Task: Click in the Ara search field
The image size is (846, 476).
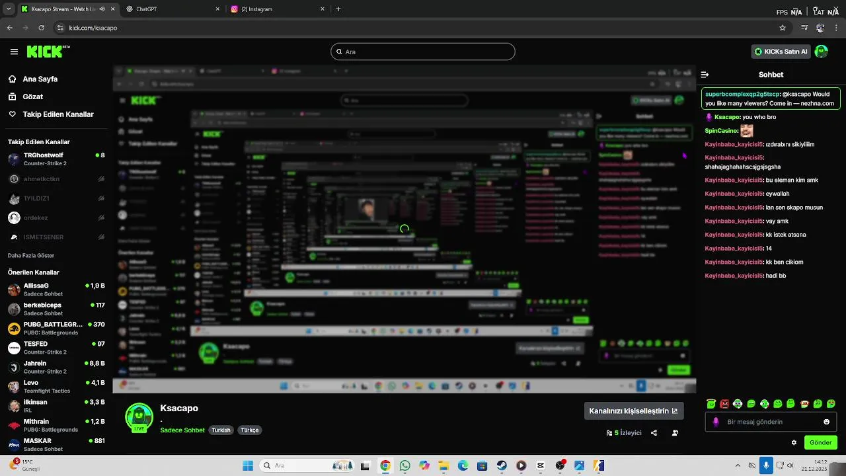Action: pos(423,52)
